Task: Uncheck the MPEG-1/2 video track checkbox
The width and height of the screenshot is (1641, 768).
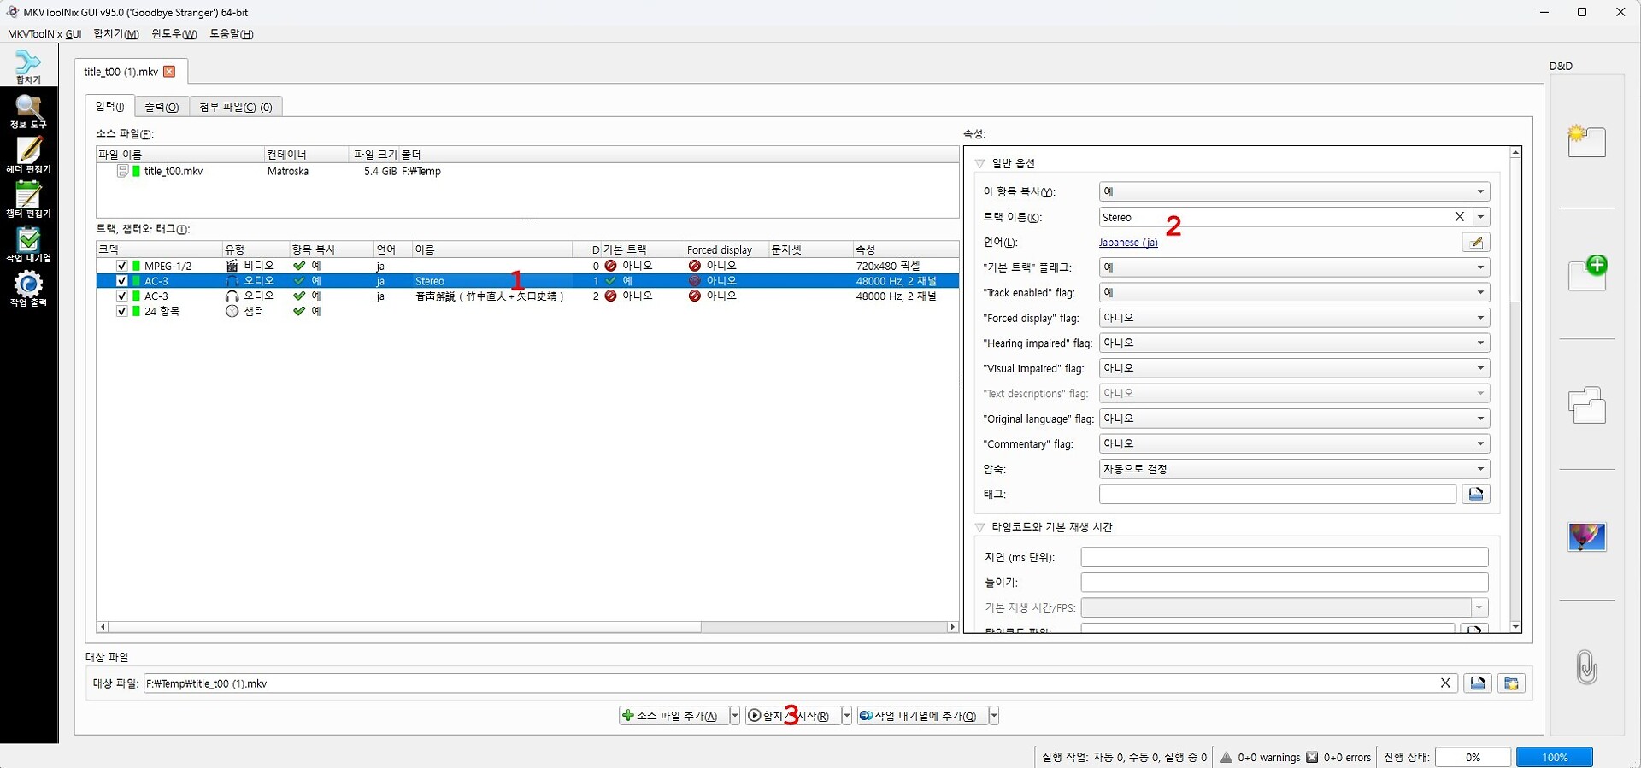Action: point(121,266)
